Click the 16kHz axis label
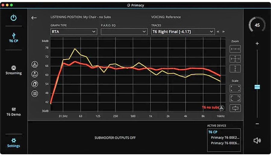The image size is (271, 157). tap(221, 116)
